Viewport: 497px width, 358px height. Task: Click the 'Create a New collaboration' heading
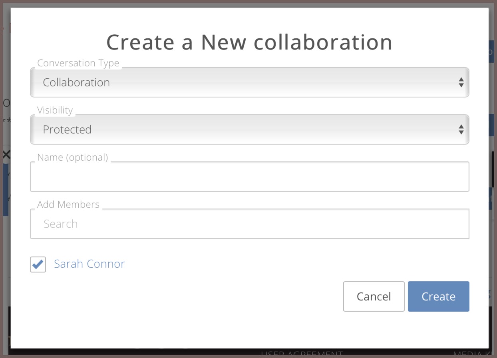point(249,42)
